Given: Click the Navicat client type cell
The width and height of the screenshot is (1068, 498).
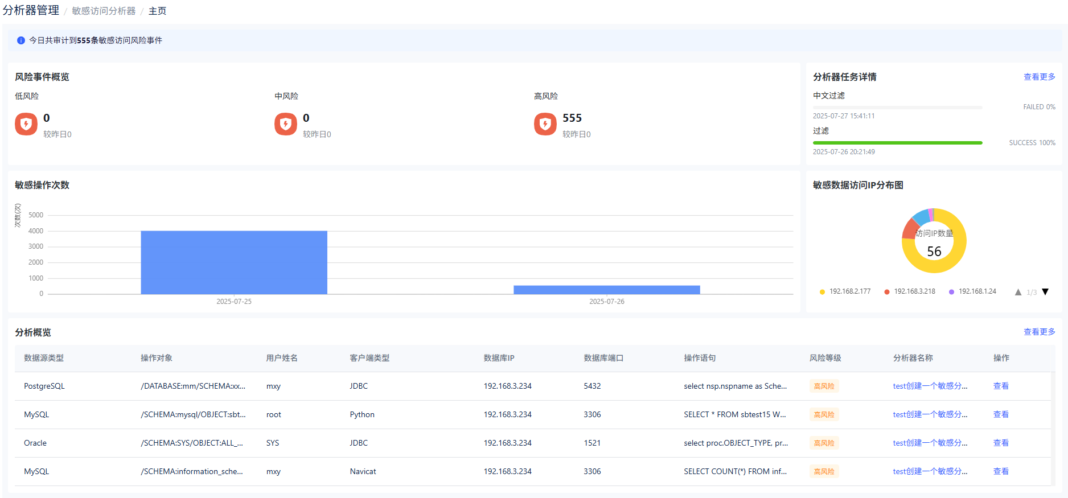Looking at the screenshot, I should 363,471.
